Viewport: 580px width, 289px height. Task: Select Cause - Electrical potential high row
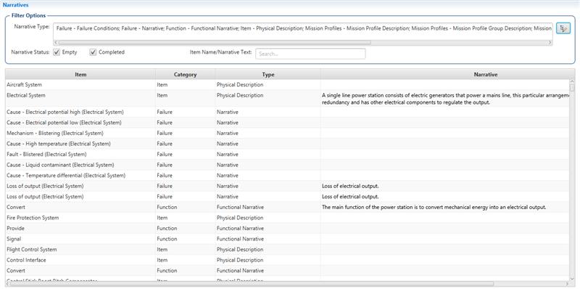(x=287, y=112)
